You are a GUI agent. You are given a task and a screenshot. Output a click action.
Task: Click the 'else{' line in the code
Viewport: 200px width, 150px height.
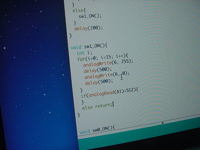[79, 10]
